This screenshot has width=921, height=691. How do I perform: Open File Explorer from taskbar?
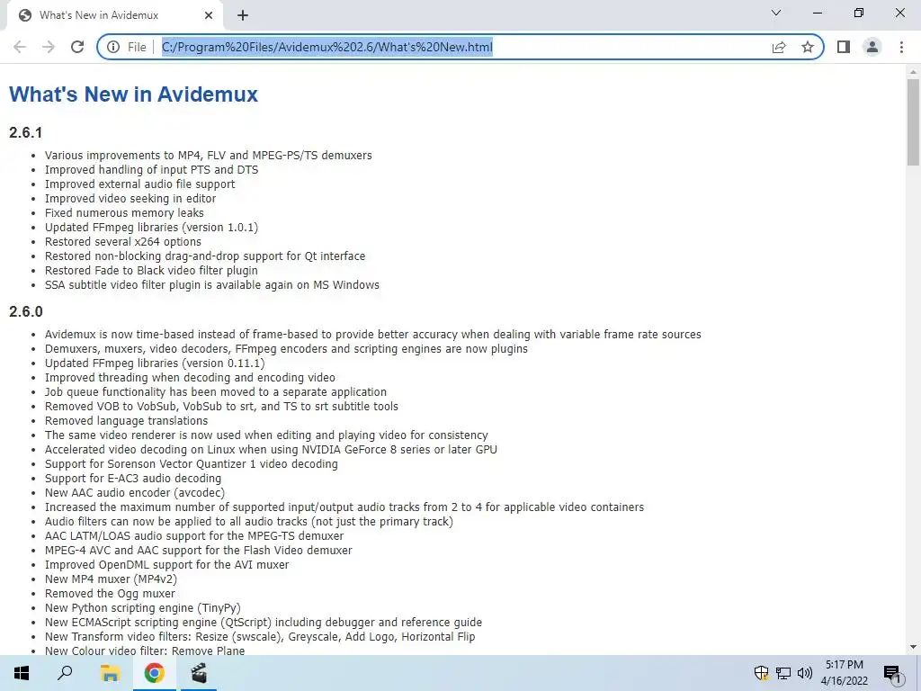pyautogui.click(x=109, y=673)
